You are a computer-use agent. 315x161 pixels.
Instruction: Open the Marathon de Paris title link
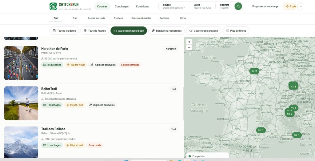pyautogui.click(x=54, y=49)
